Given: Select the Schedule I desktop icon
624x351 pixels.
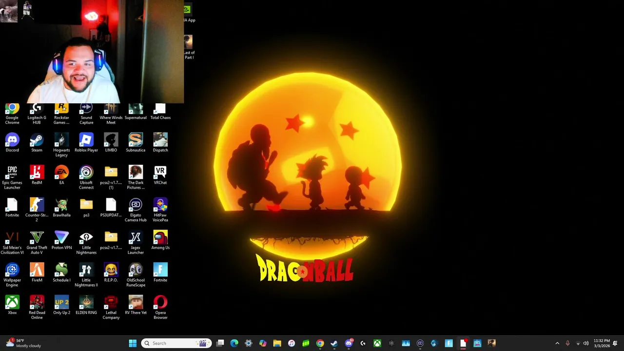Looking at the screenshot, I should [x=61, y=273].
